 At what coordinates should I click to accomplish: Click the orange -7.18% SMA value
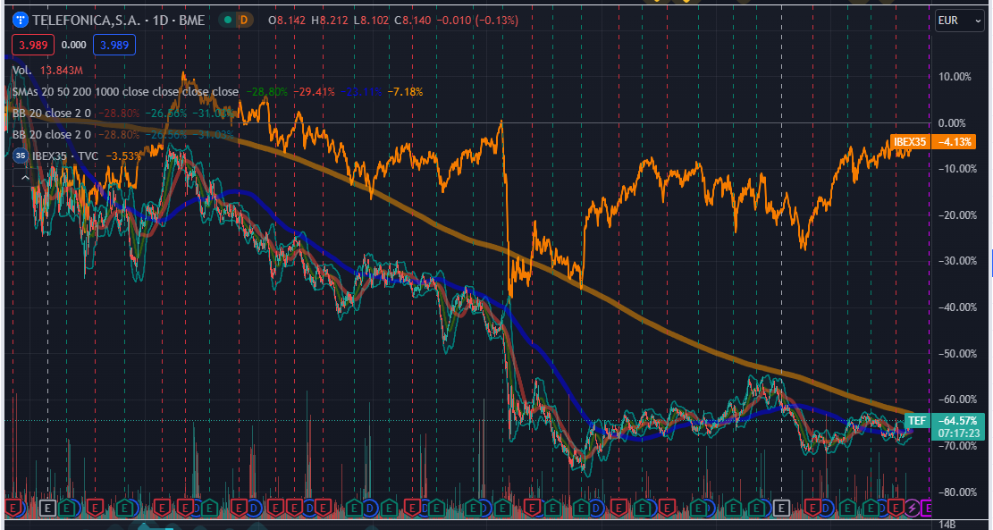[x=403, y=92]
